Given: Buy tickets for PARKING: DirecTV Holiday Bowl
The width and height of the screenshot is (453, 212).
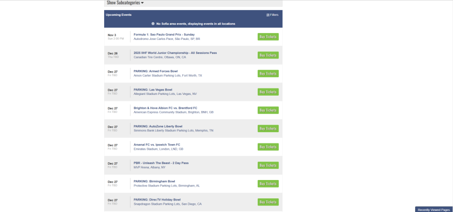Looking at the screenshot, I should point(268,202).
